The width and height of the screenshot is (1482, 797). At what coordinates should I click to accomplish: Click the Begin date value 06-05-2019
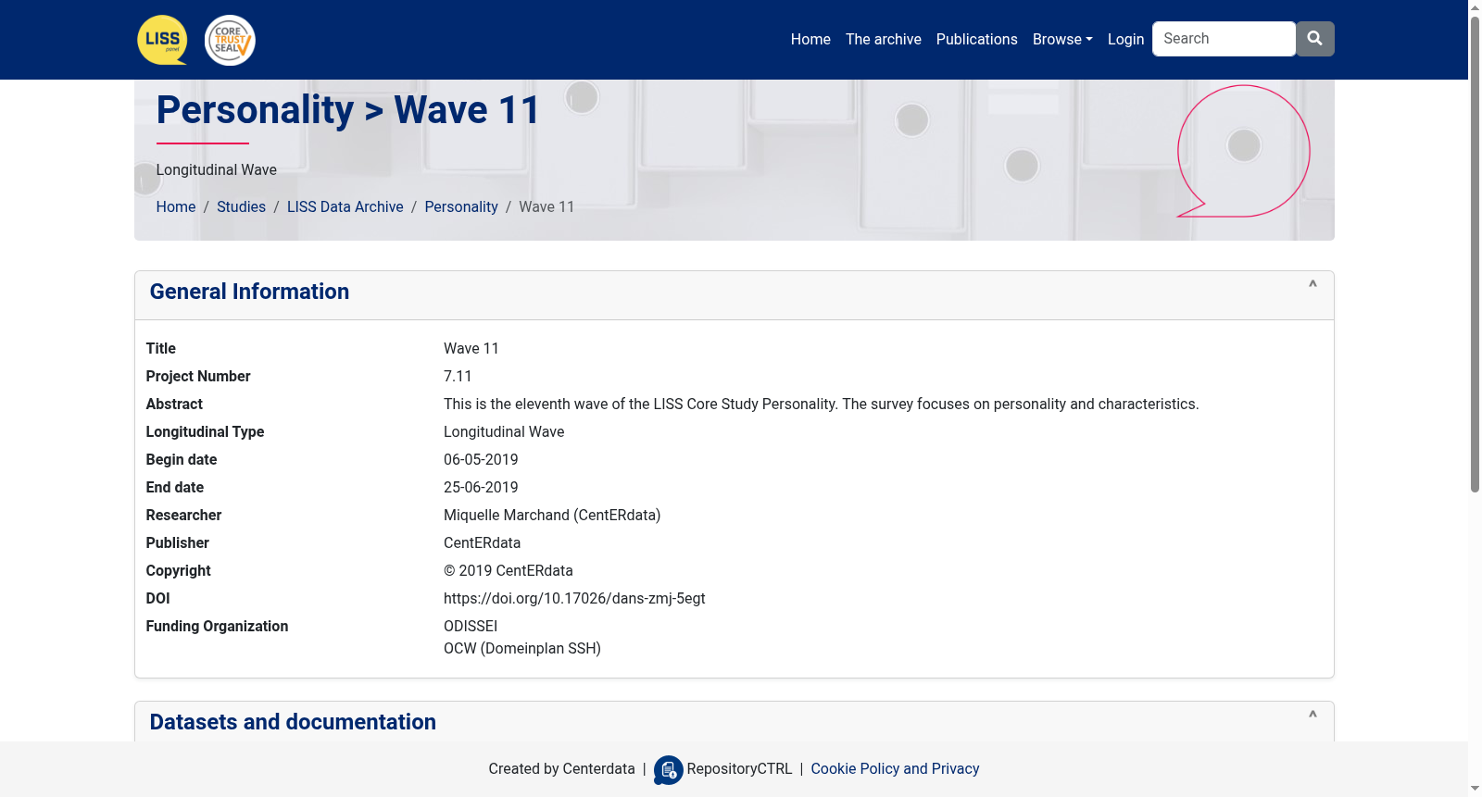(x=481, y=459)
